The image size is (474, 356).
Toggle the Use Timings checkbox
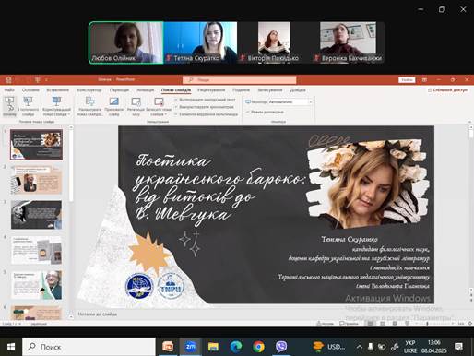point(176,107)
